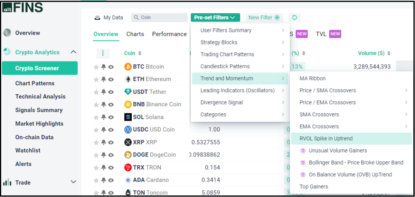
Task: Click help icon beside Unusual Volume Gainers
Action: tap(302, 150)
